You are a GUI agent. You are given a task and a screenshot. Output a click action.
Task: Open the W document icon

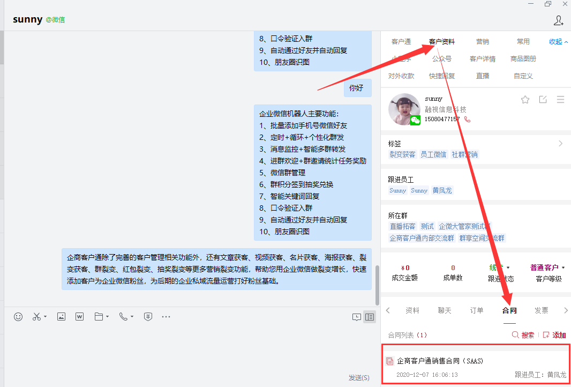79,317
